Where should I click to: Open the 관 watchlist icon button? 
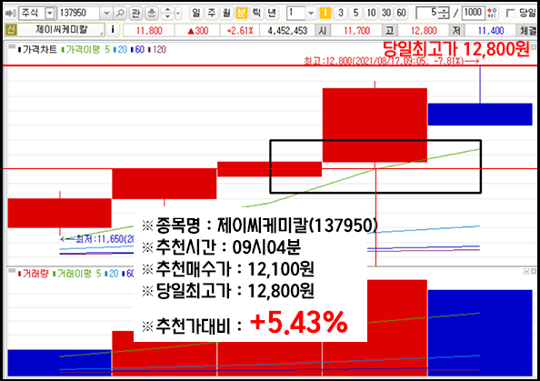click(136, 13)
